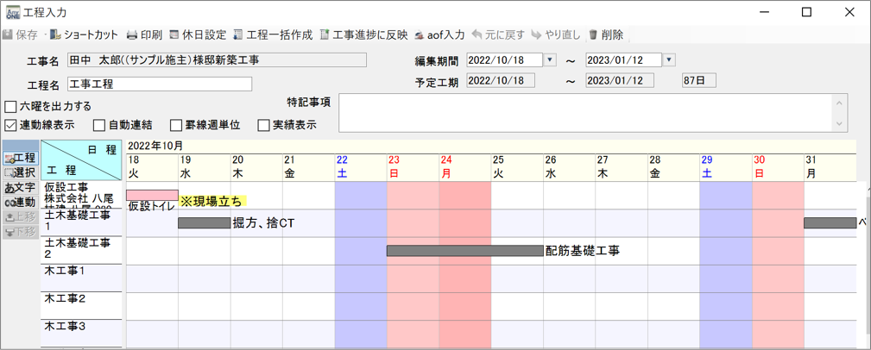Click the 工程名 input field

tap(160, 84)
